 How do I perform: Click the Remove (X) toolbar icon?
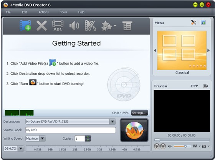tap(42, 26)
